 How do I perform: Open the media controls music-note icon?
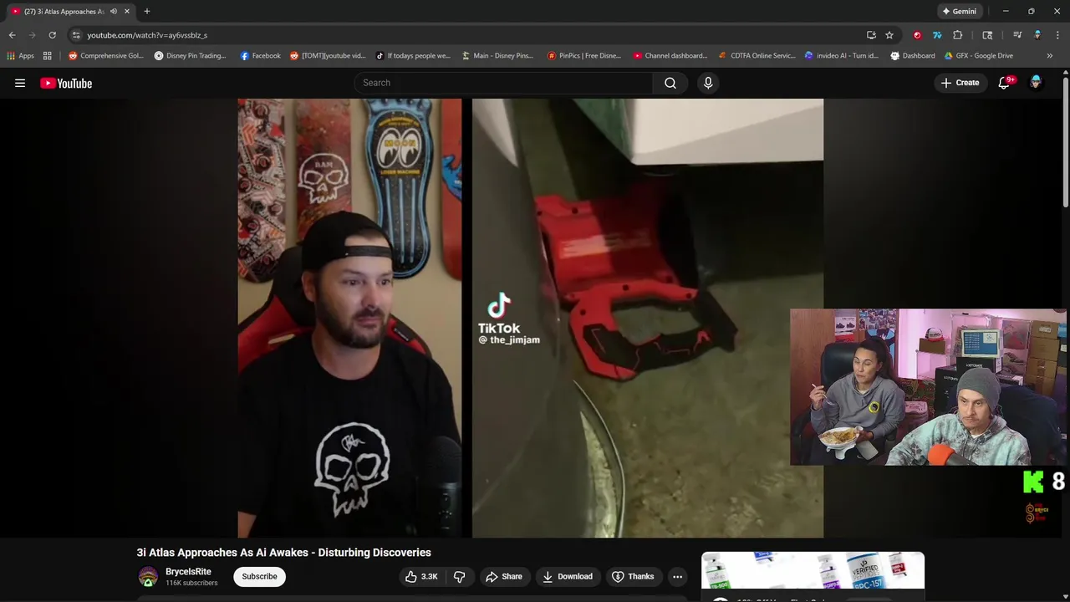pos(1017,35)
